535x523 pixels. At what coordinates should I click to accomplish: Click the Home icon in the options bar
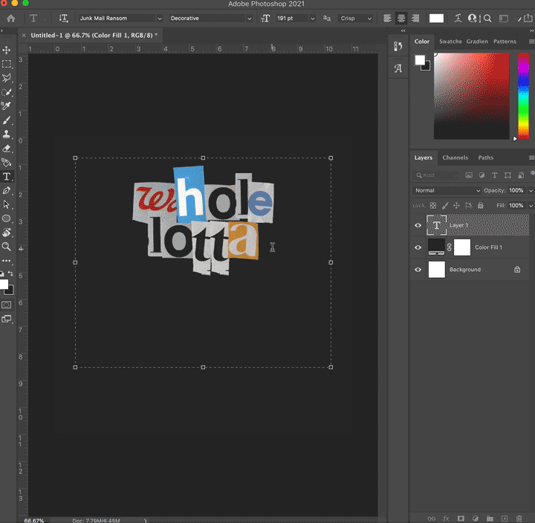tap(11, 18)
